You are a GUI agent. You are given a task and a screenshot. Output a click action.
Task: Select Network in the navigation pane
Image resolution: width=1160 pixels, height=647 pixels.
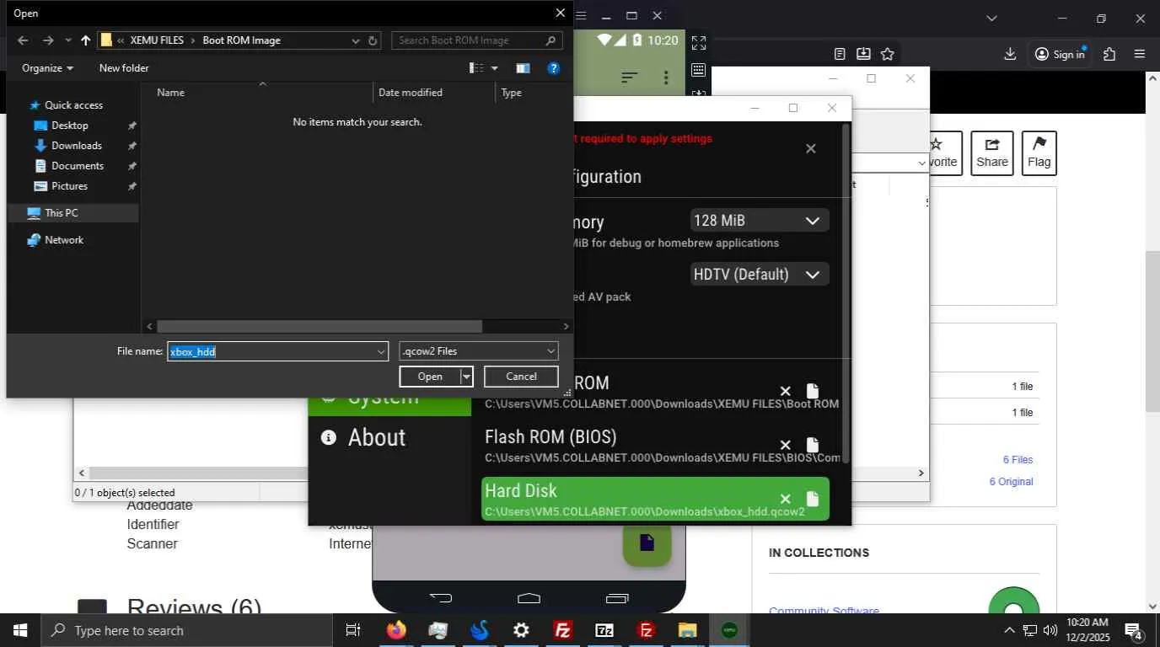coord(64,240)
